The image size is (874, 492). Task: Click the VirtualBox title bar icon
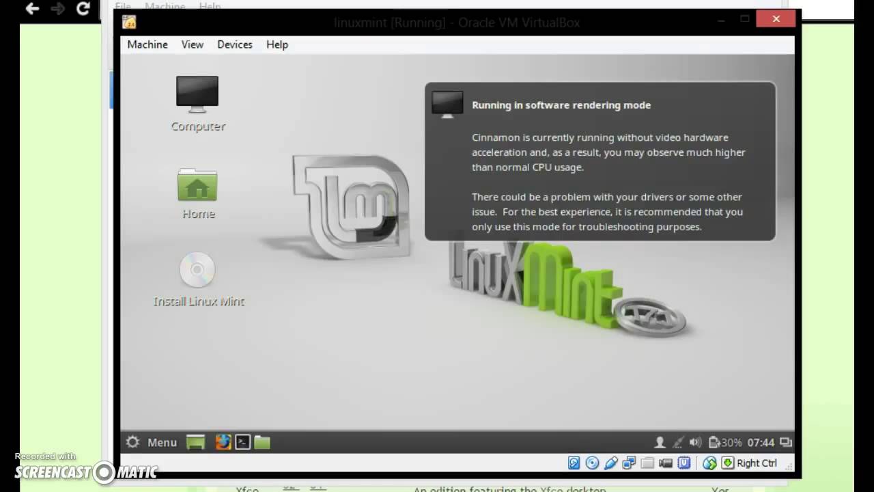click(129, 22)
